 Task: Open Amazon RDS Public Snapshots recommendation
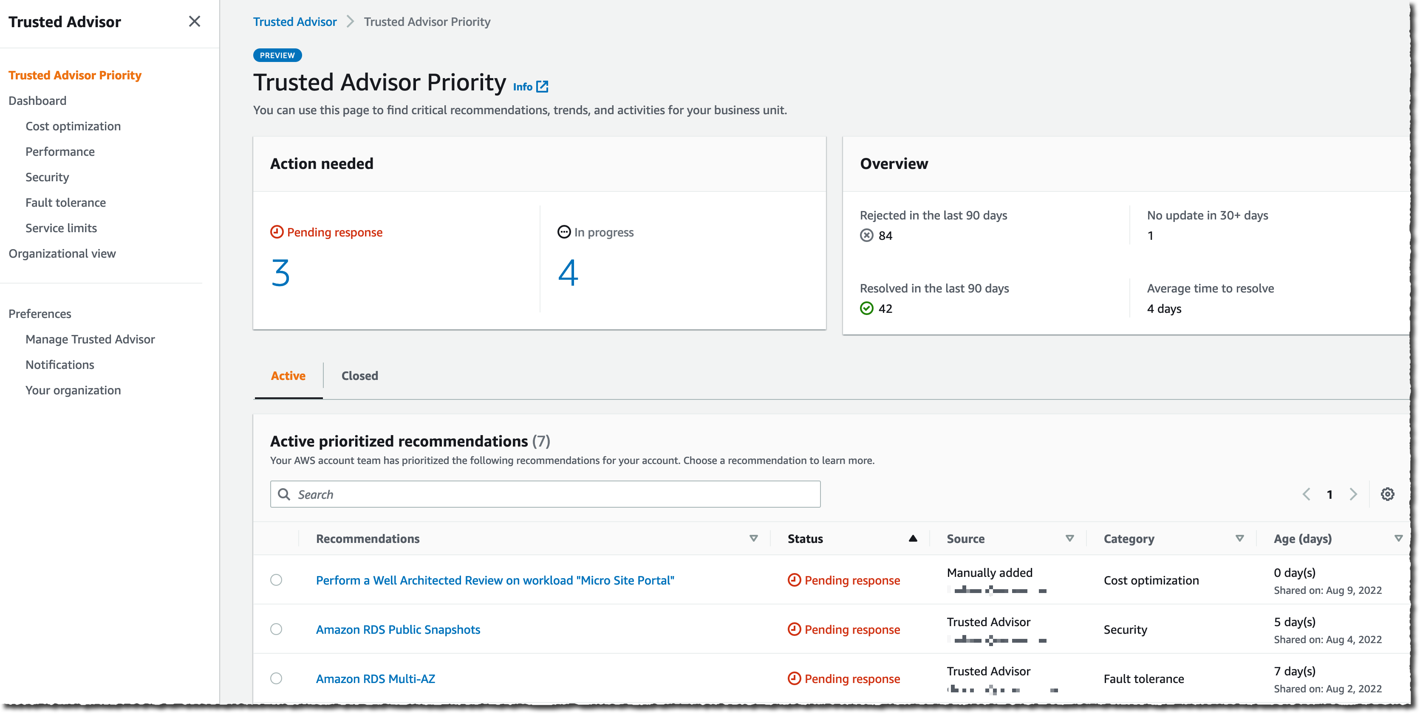click(397, 629)
